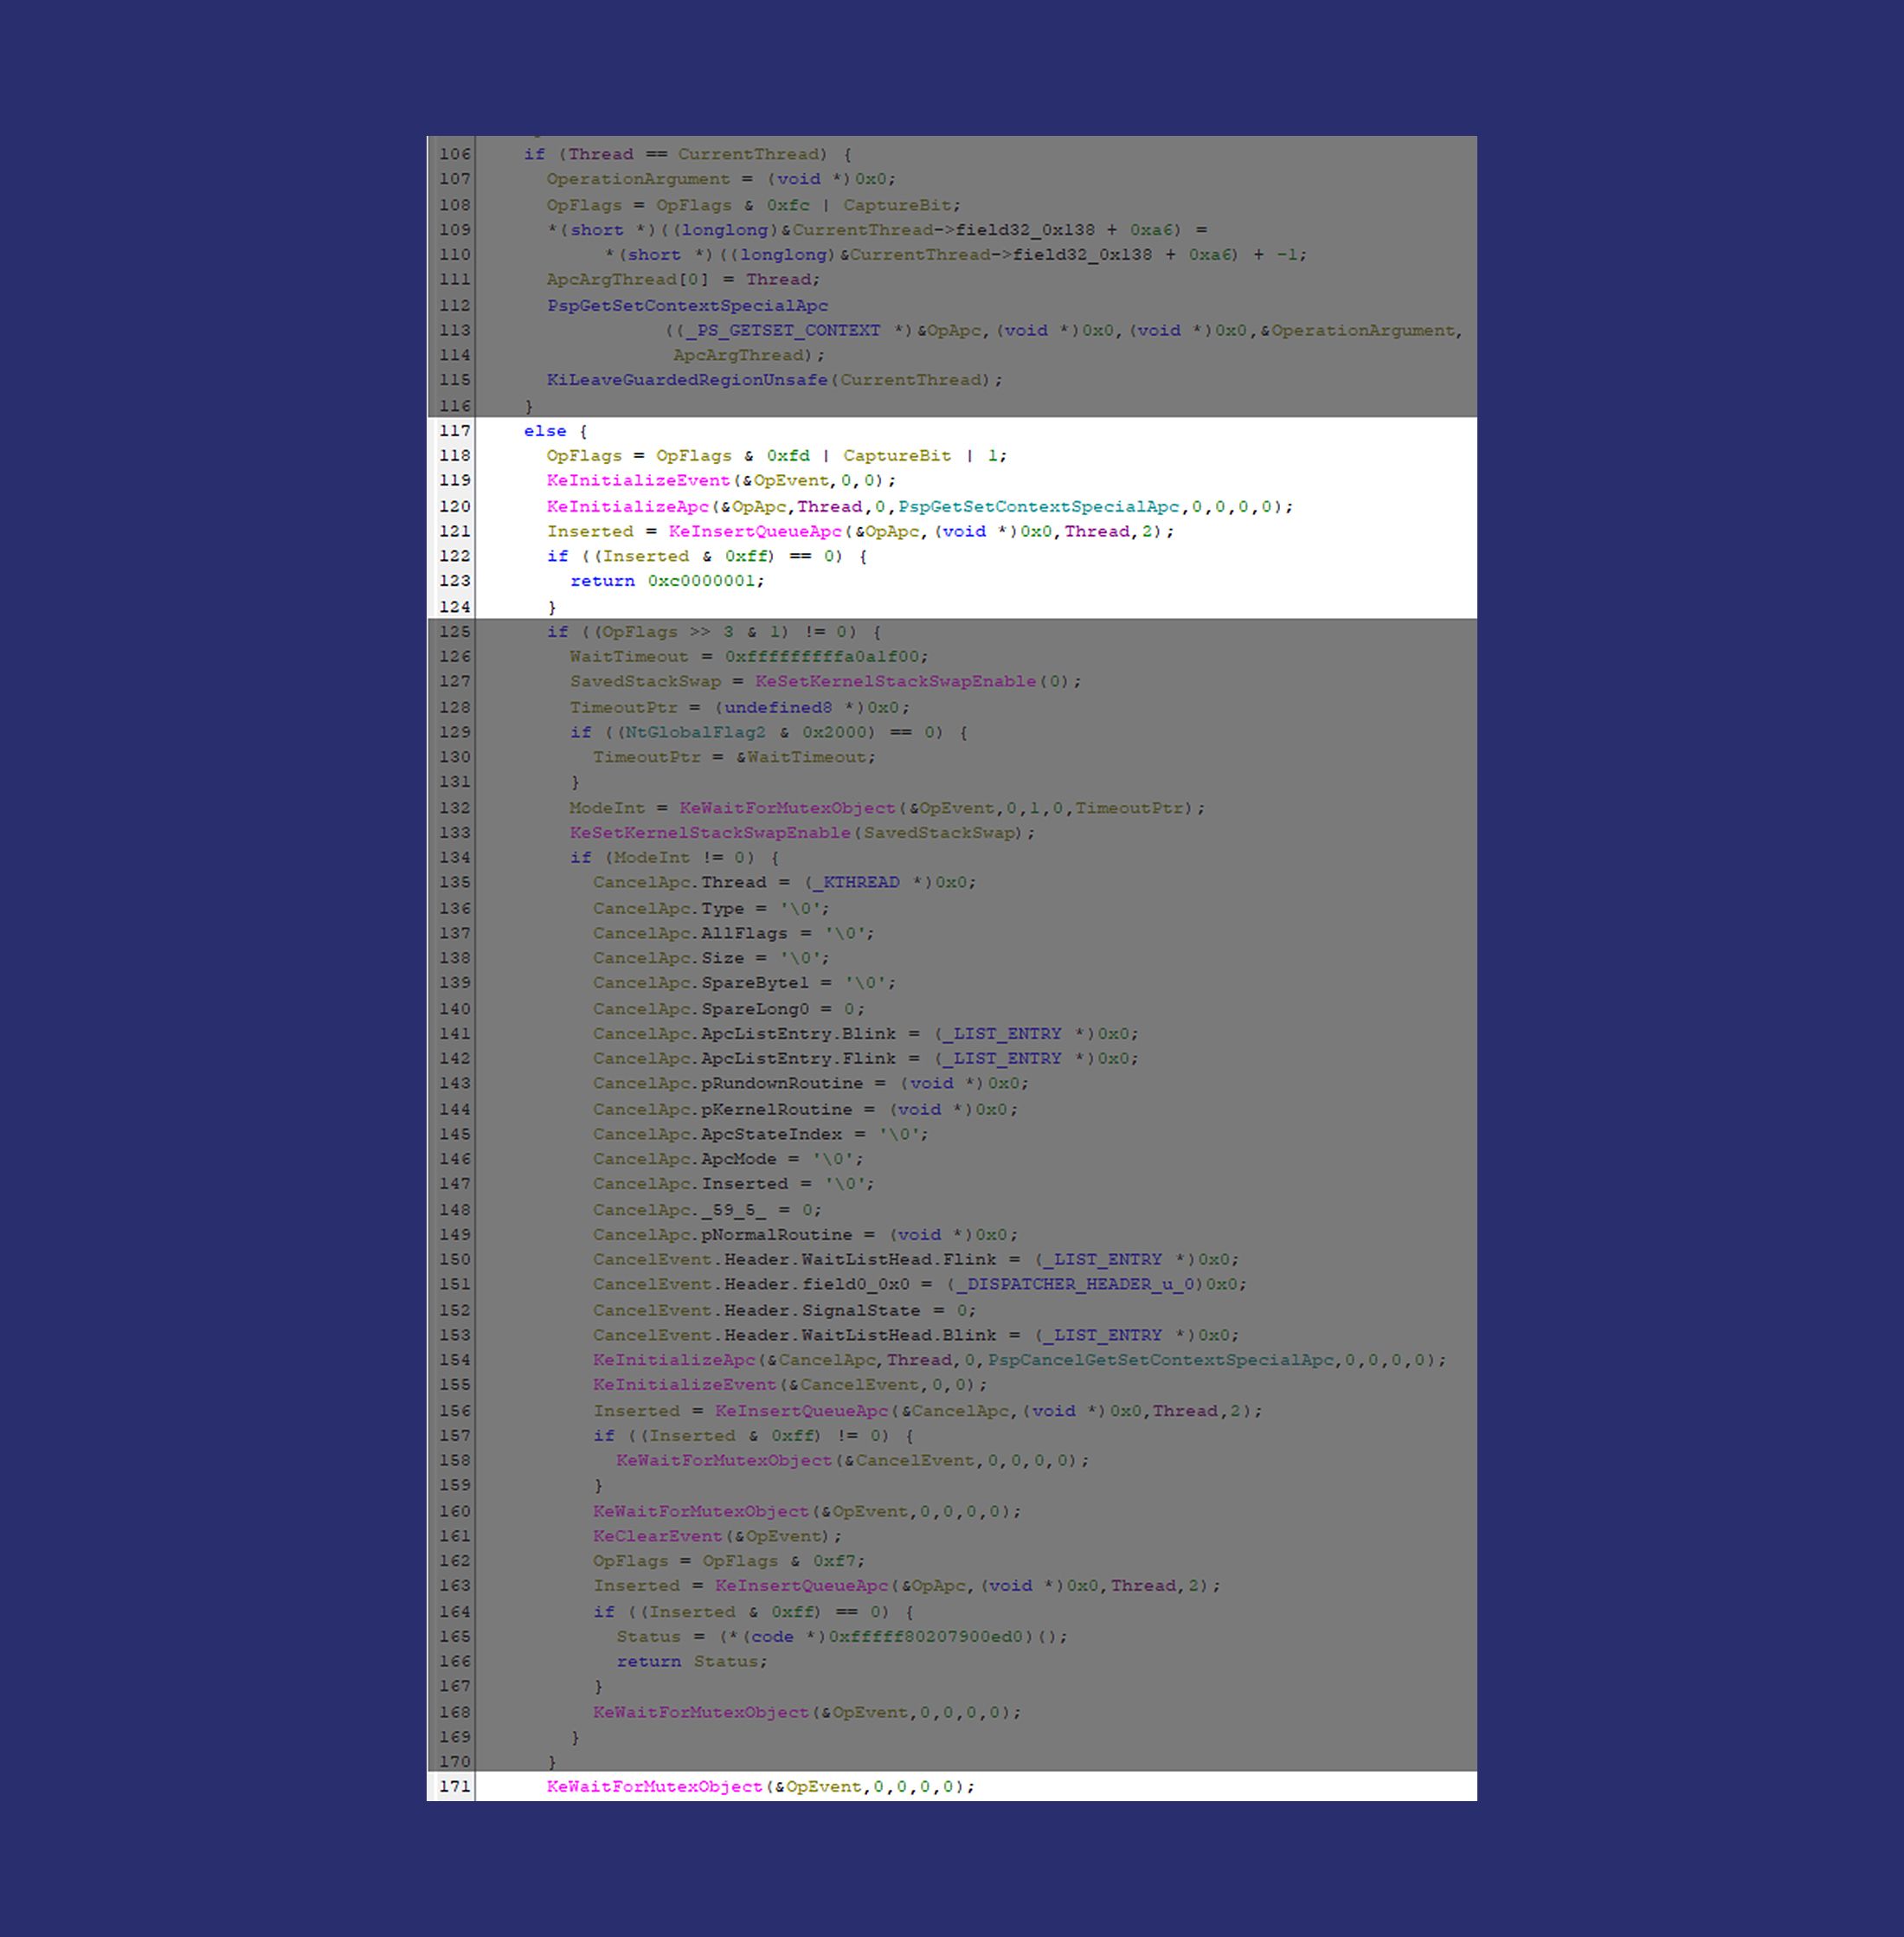
Task: Click KiLeaveGuardedRegionUnsafe on line 115
Action: pyautogui.click(x=687, y=380)
